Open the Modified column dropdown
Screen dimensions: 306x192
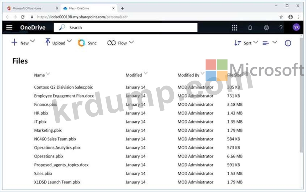point(146,73)
